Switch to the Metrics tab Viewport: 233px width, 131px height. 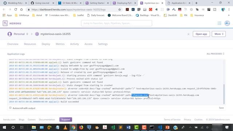coord(60,44)
